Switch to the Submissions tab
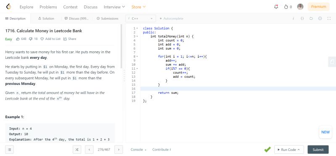 tap(108, 19)
